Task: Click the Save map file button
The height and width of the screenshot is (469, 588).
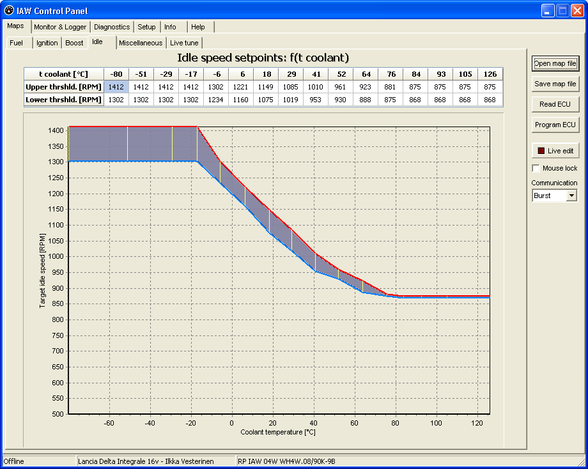Action: coord(555,84)
